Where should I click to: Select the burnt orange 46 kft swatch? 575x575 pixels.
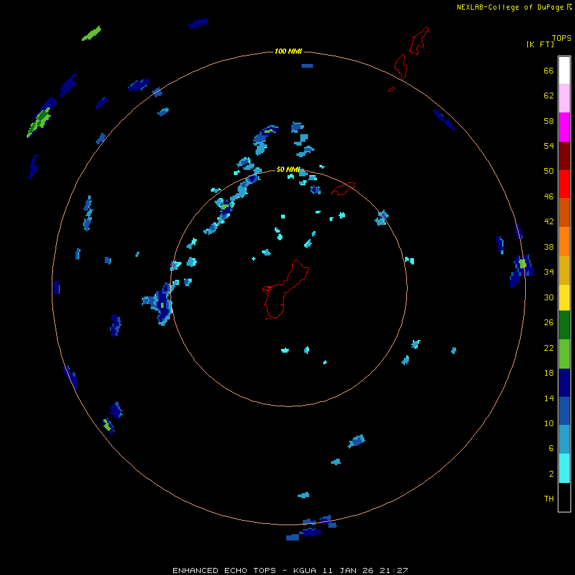tap(564, 212)
